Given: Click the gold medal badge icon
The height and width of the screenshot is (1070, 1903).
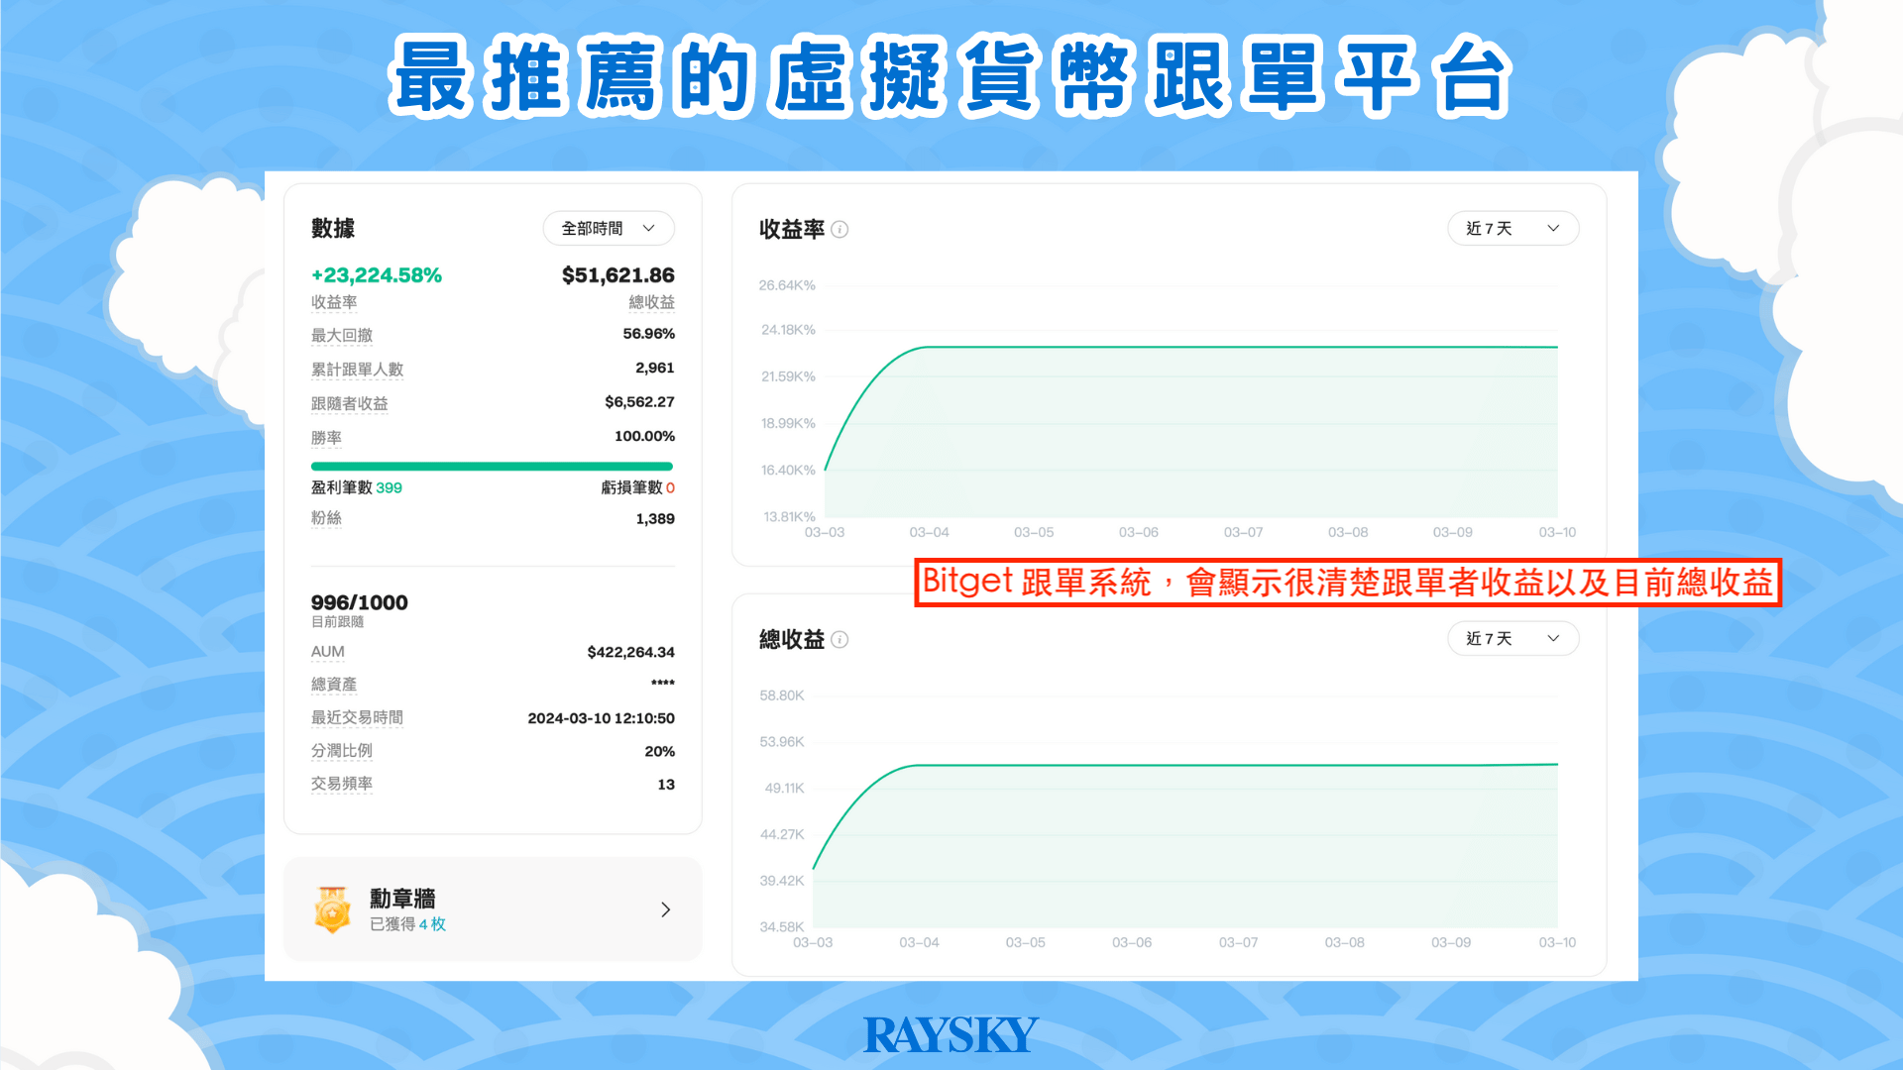Looking at the screenshot, I should [333, 909].
